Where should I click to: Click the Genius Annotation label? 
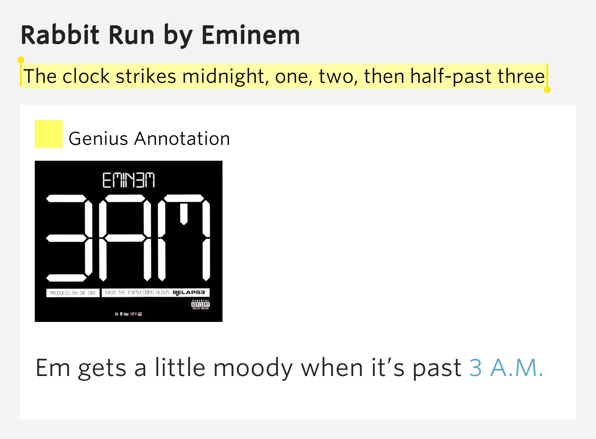point(149,139)
